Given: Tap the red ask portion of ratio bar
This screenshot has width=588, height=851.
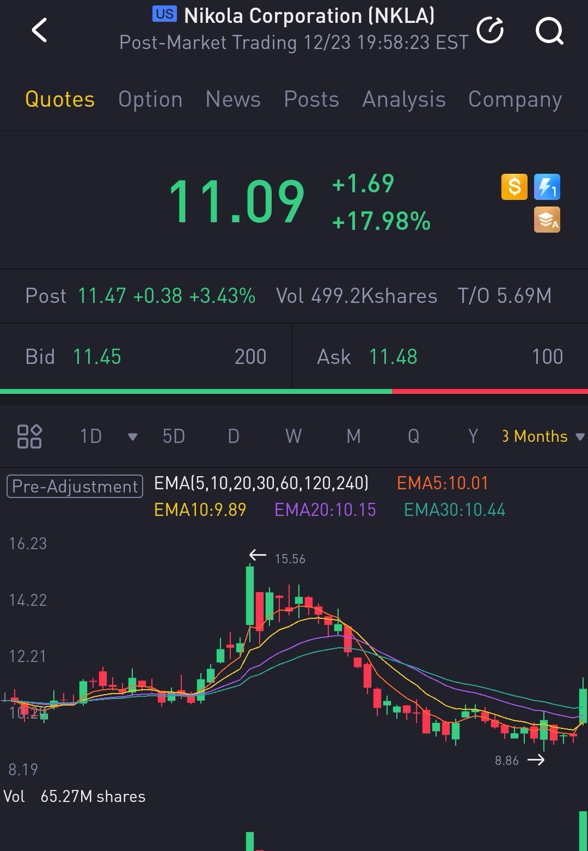Looking at the screenshot, I should point(490,391).
